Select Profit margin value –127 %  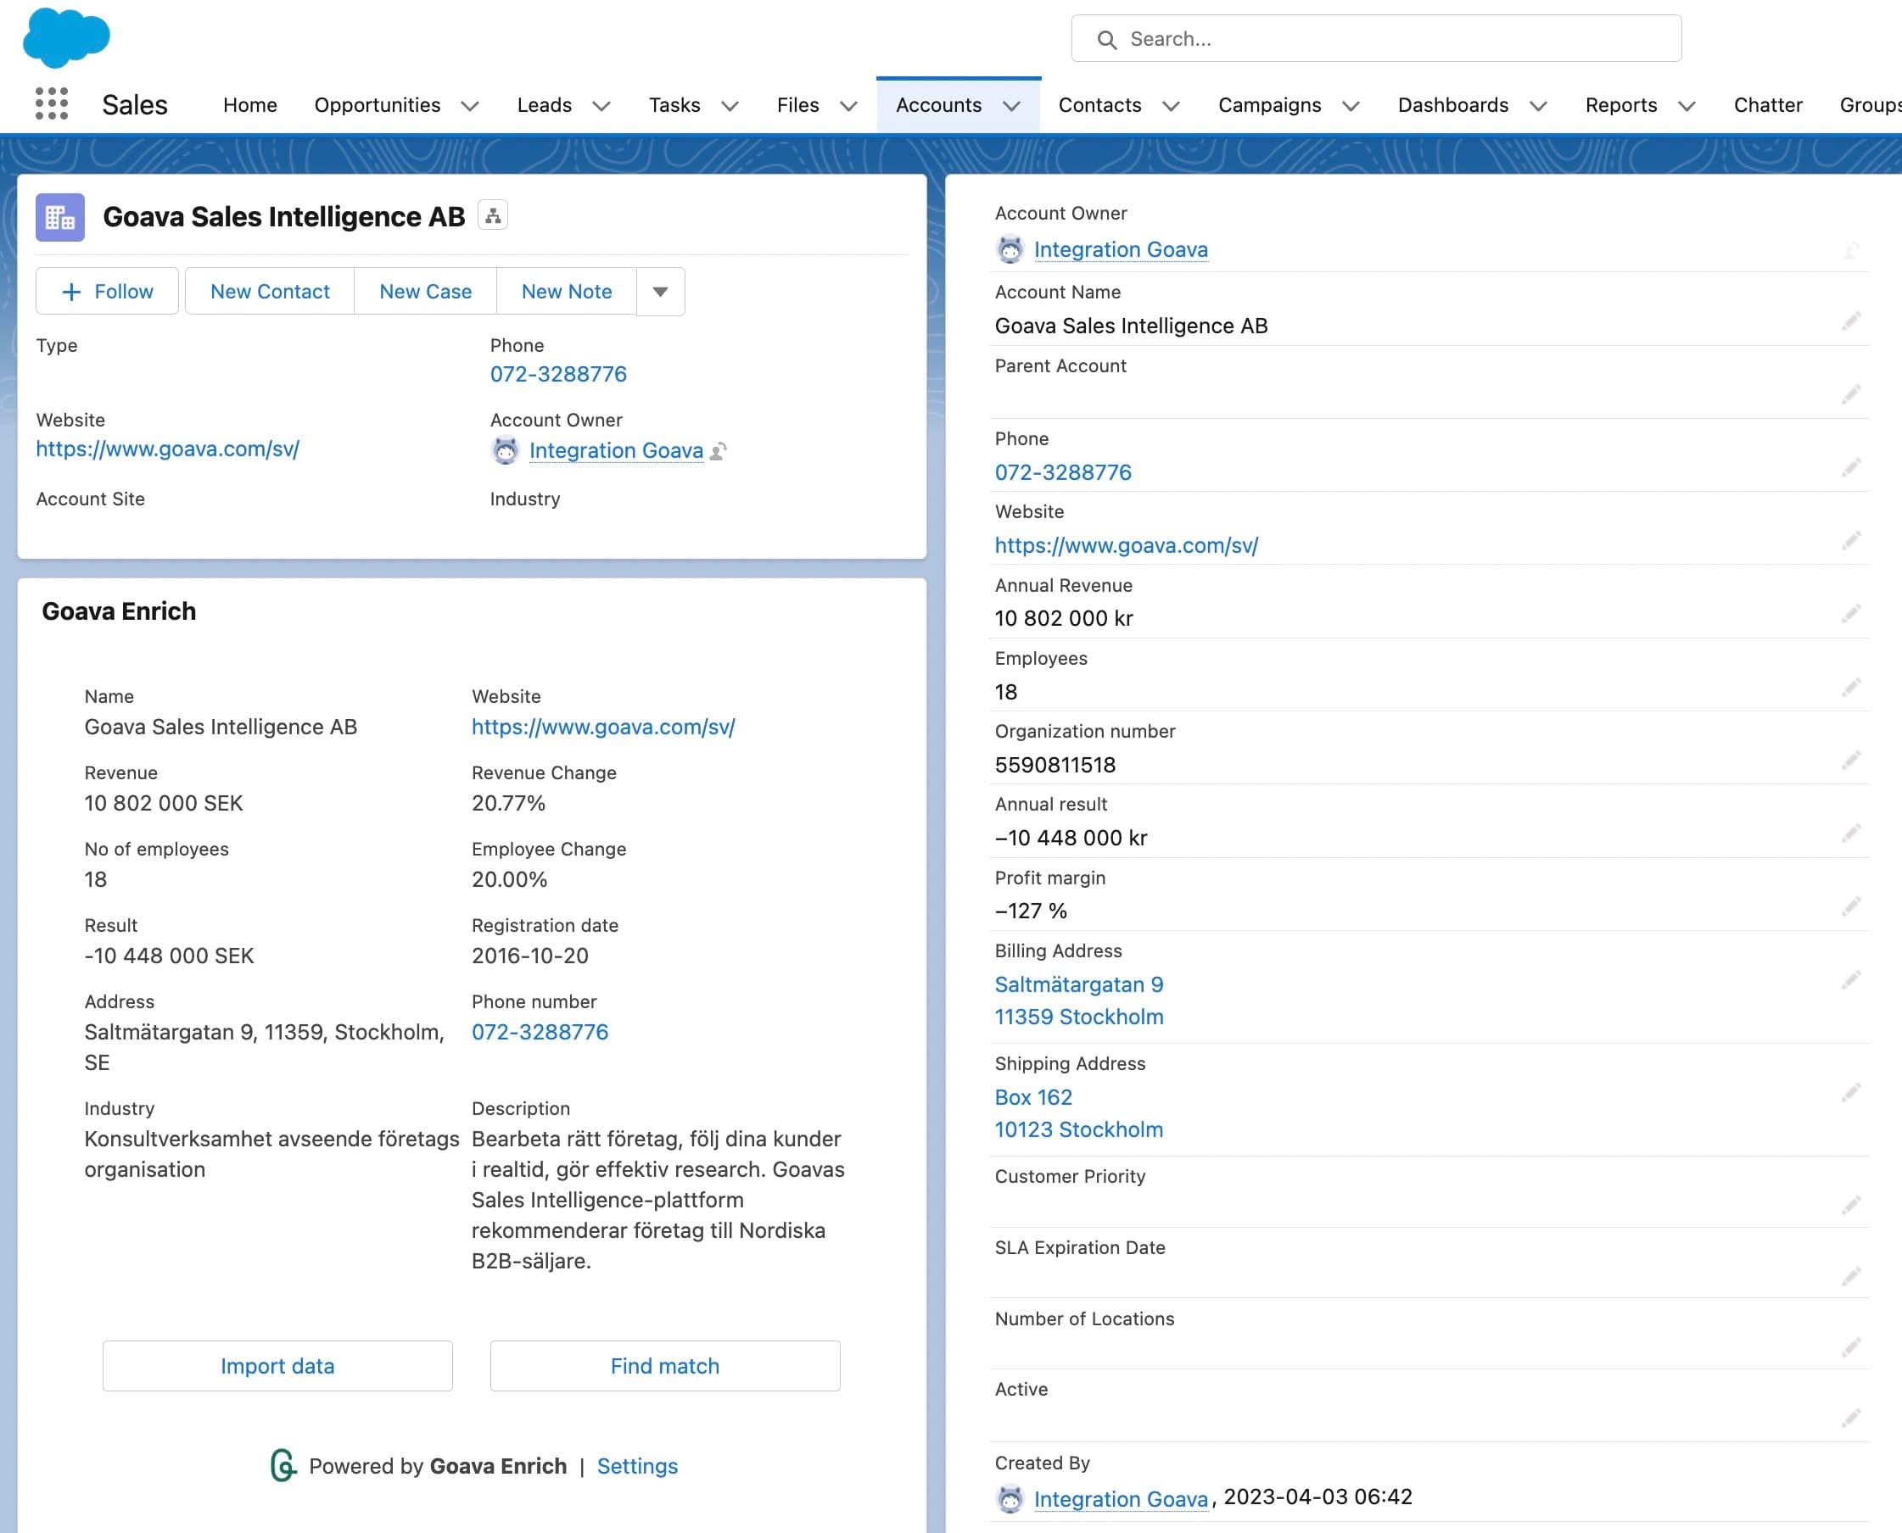tap(1031, 911)
